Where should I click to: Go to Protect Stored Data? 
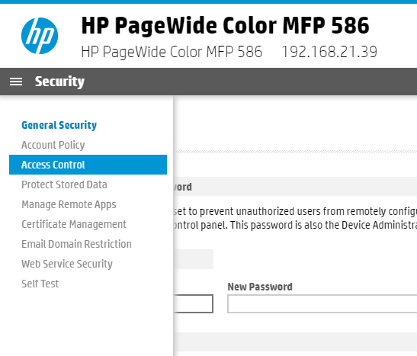[64, 184]
